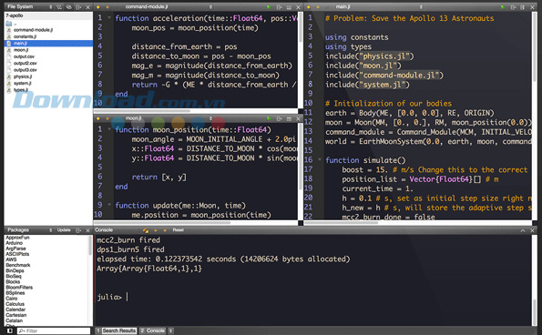The height and width of the screenshot is (335, 542).
Task: Click next history arrow in Console toolbar
Action: [x=165, y=230]
